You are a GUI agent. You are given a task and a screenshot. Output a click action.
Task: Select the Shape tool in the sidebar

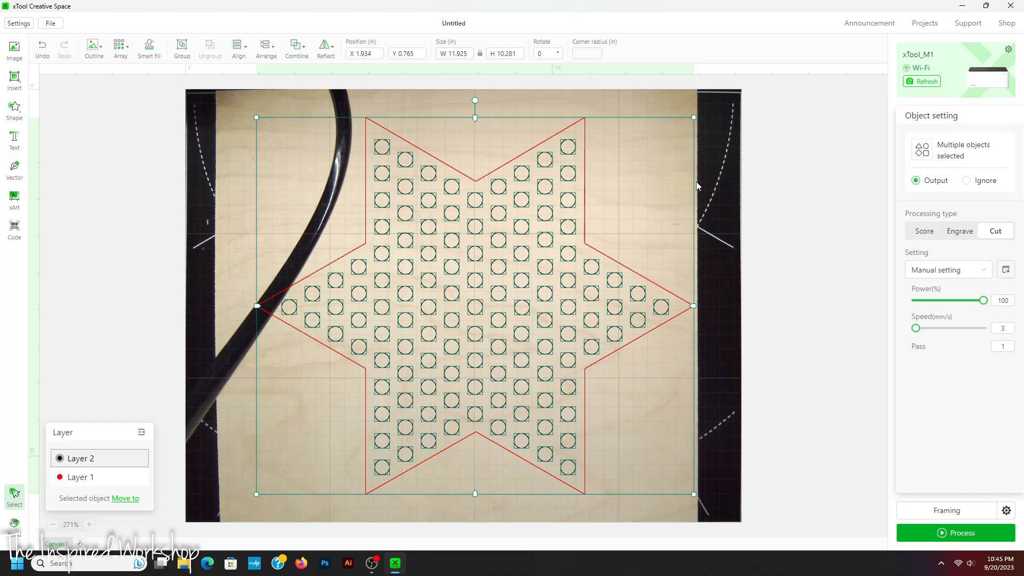pyautogui.click(x=14, y=110)
